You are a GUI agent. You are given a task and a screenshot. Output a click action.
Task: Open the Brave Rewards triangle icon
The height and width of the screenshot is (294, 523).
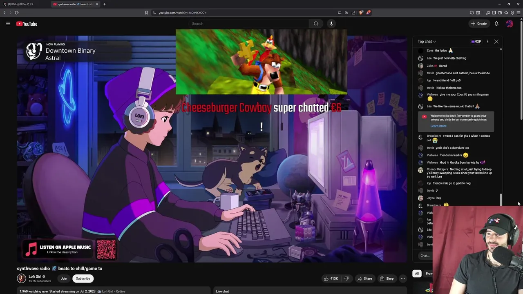[x=368, y=13]
